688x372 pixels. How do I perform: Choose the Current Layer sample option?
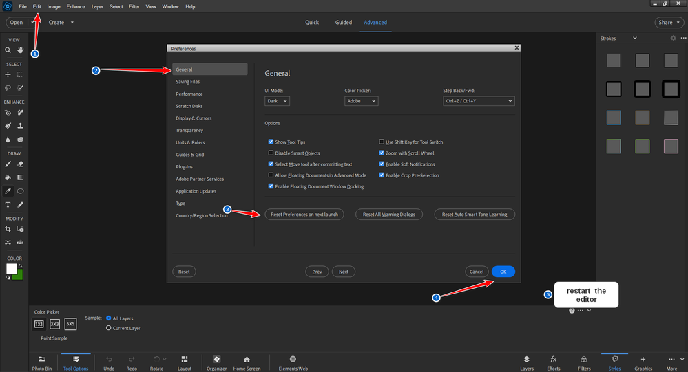108,328
